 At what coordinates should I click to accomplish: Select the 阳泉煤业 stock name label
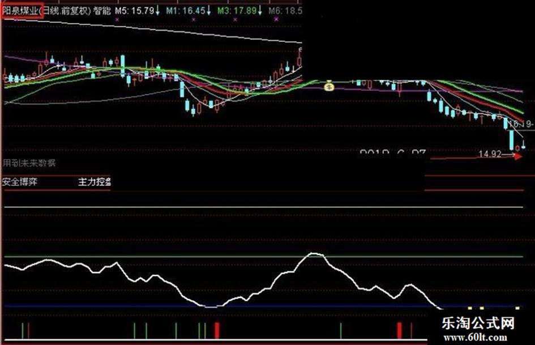click(20, 11)
